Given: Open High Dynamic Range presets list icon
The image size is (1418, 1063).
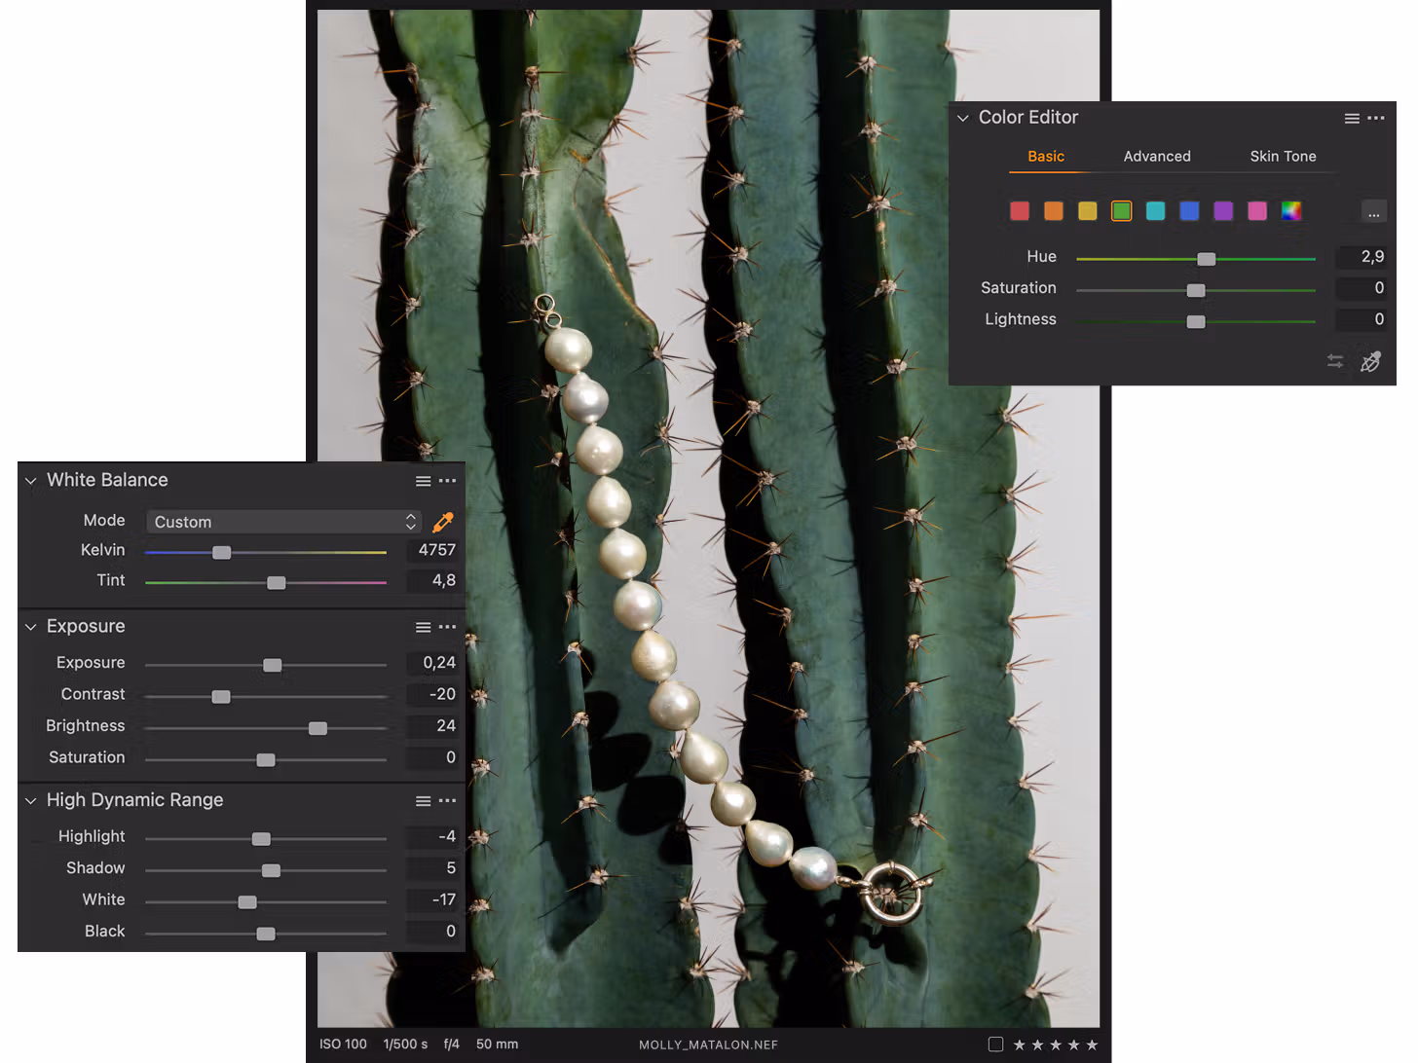Looking at the screenshot, I should (423, 801).
